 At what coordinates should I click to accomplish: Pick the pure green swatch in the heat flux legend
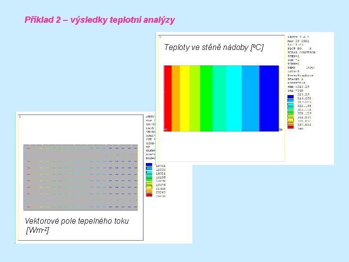[x=149, y=180]
